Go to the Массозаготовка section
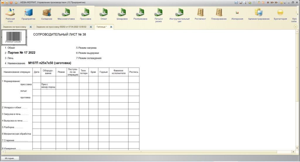 66,14
